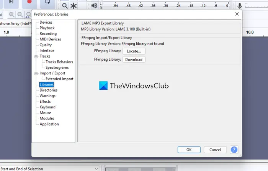The width and height of the screenshot is (268, 171).
Task: Select Spectrograms preferences page
Action: point(57,68)
